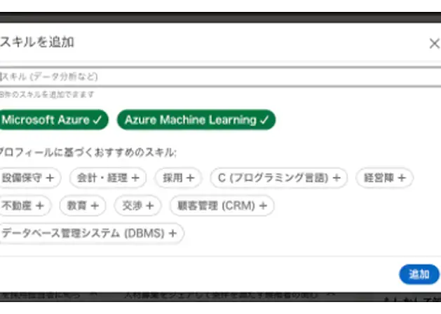Viewport: 441px width, 314px height.
Task: Add the C (プログラミング言語) skill
Action: (x=279, y=178)
